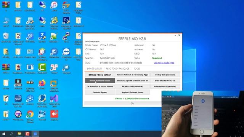Open the Recycle Bin on desktop
244x137 pixels.
click(x=6, y=38)
